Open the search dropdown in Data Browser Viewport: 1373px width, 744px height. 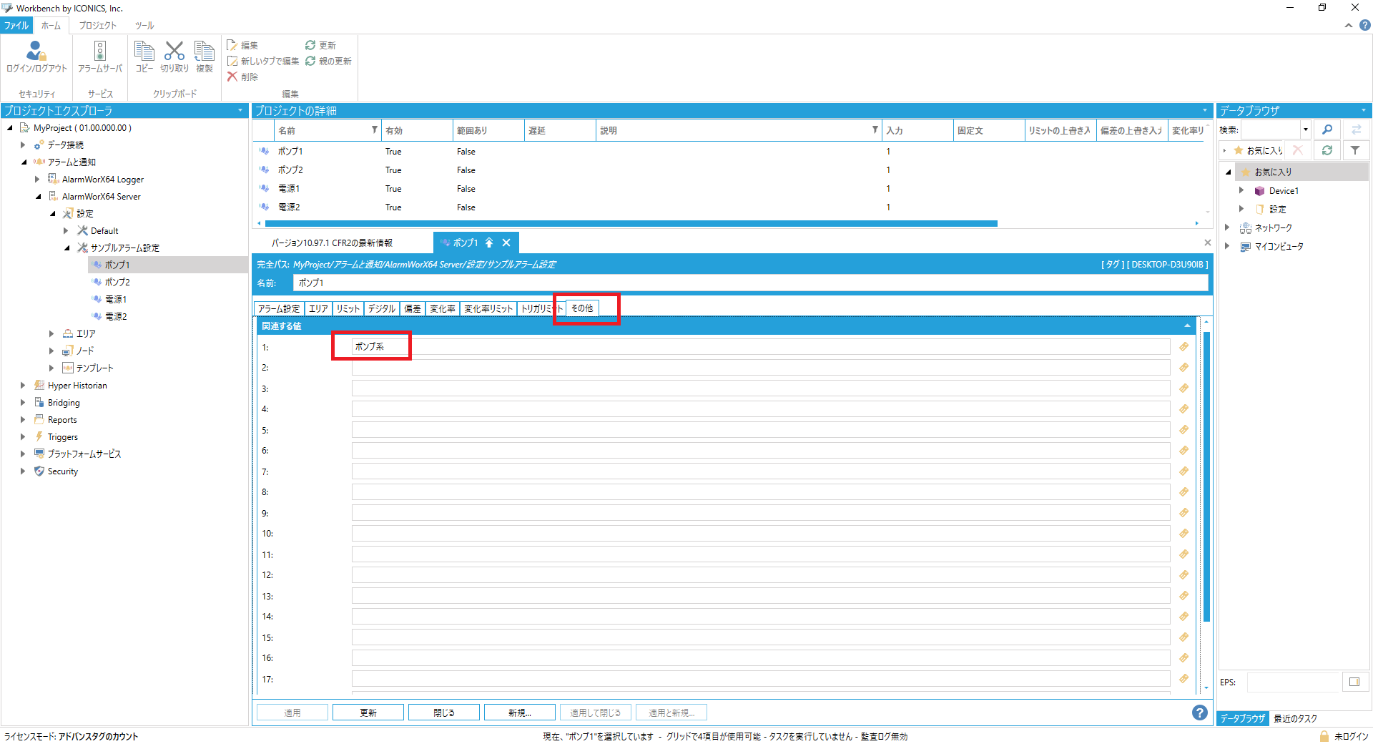coord(1305,129)
